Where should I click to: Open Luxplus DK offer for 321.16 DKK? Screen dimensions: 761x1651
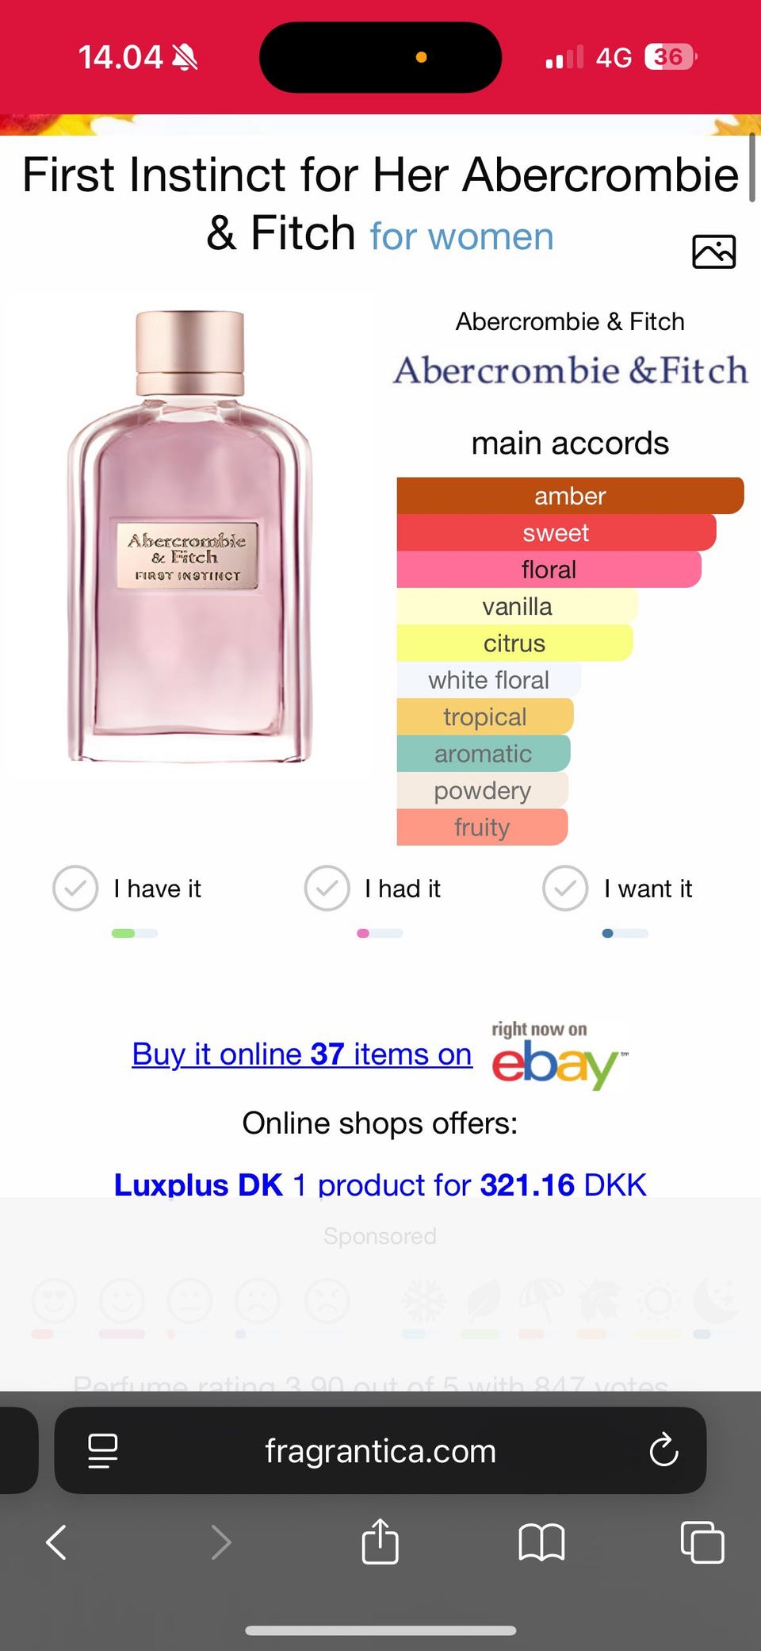[380, 1184]
